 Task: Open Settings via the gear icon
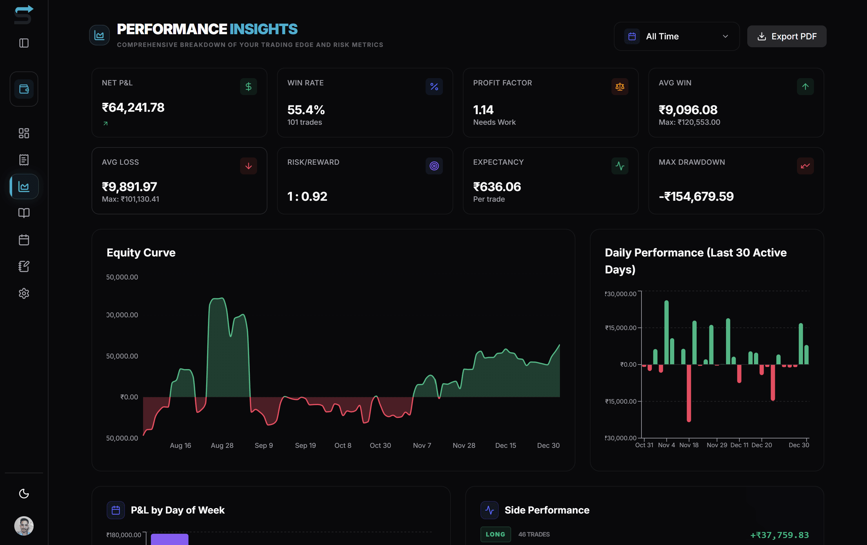[x=24, y=293]
